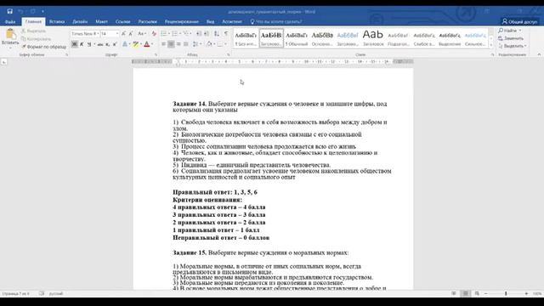Screen dimensions: 544x306
Task: Sort the selected text alphabetically
Action: pyautogui.click(x=217, y=34)
